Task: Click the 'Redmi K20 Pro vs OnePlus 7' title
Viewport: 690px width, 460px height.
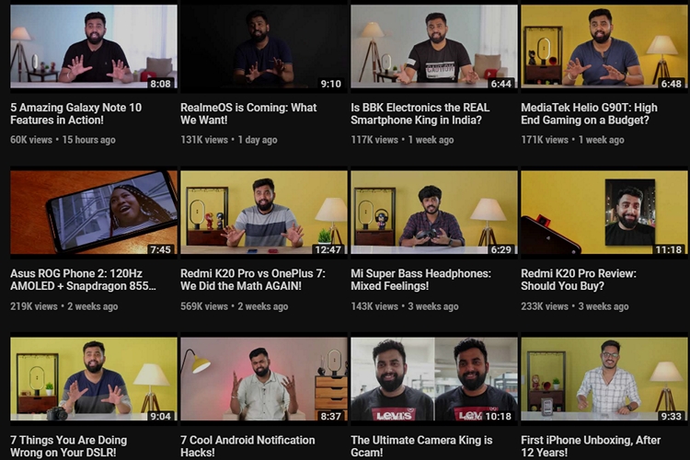Action: click(253, 280)
